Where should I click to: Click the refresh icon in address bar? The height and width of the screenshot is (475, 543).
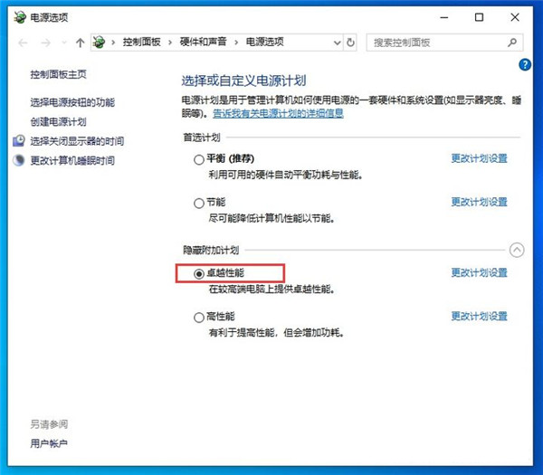click(x=351, y=43)
